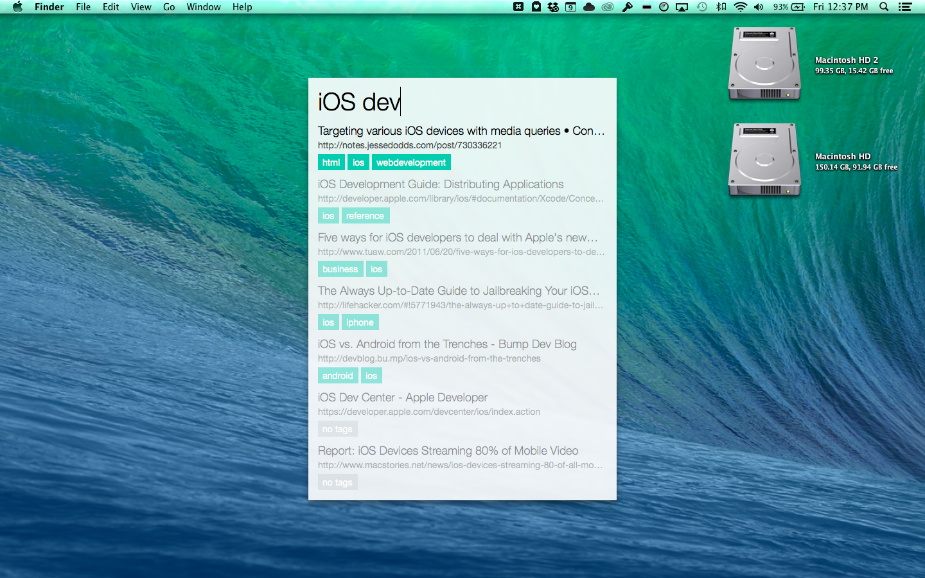
Task: Click the search field containing iOS dev
Action: click(462, 101)
